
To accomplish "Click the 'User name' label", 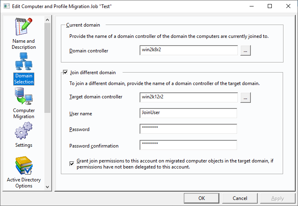I will 81,114.
